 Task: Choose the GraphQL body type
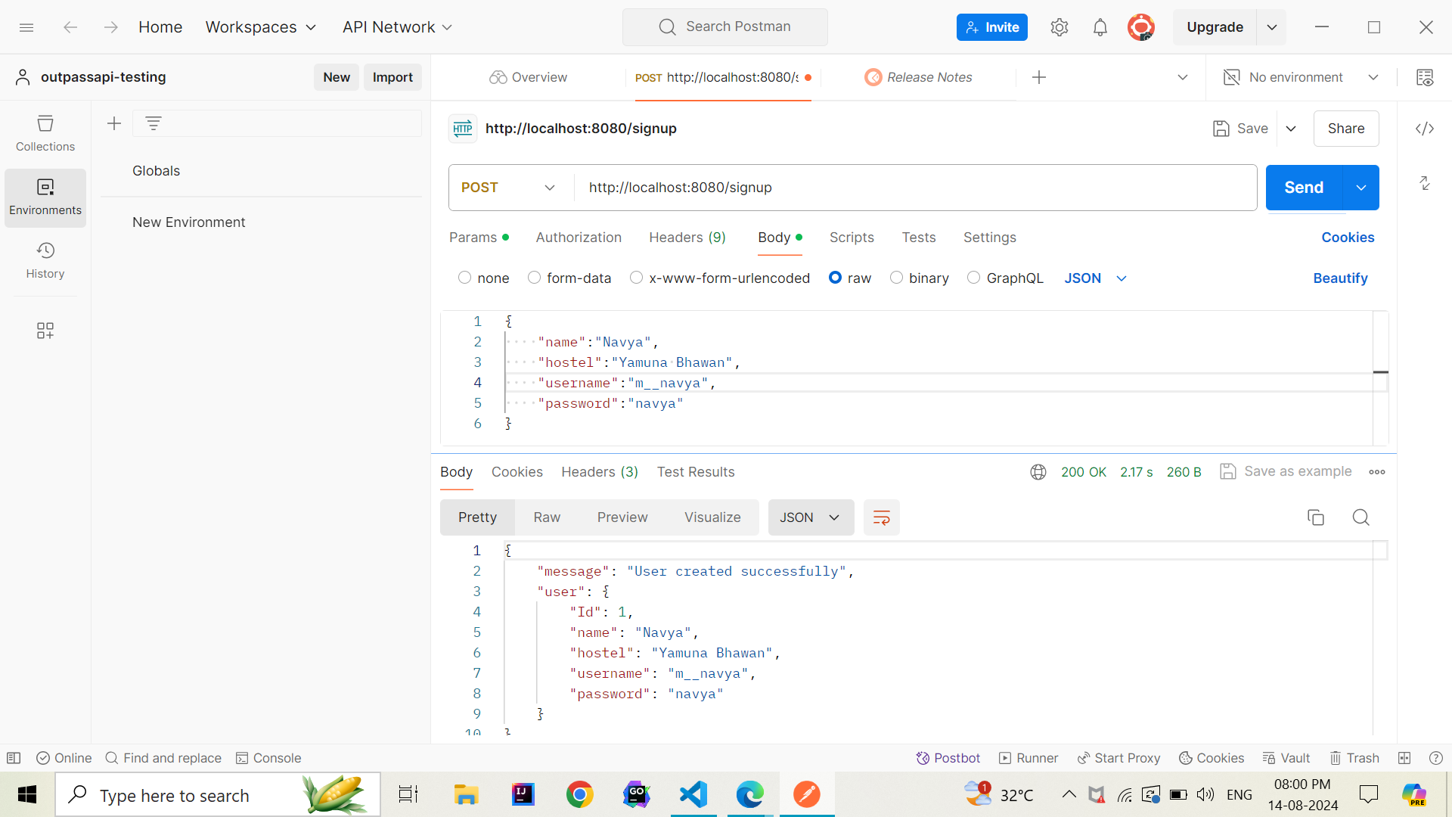click(974, 278)
